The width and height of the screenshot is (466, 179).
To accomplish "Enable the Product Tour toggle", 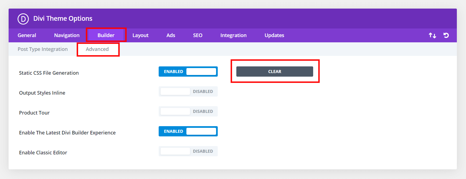I will tap(188, 111).
